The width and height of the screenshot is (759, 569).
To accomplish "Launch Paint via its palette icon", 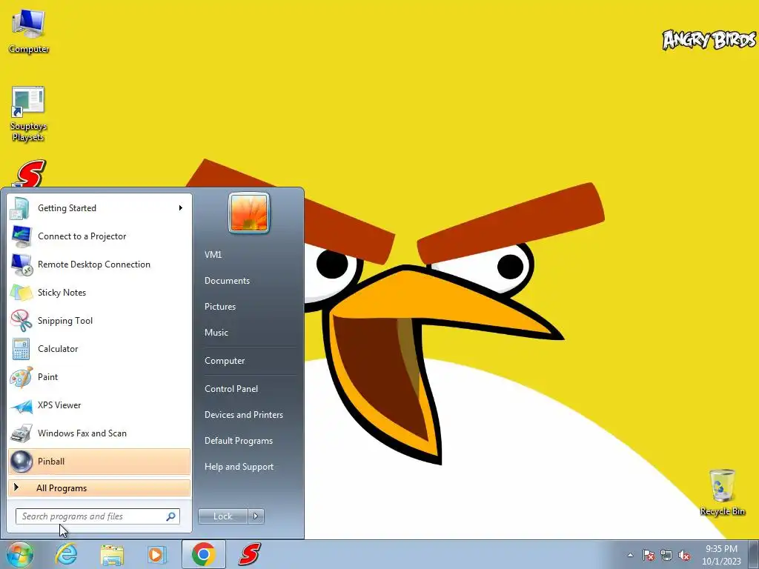I will pos(21,377).
